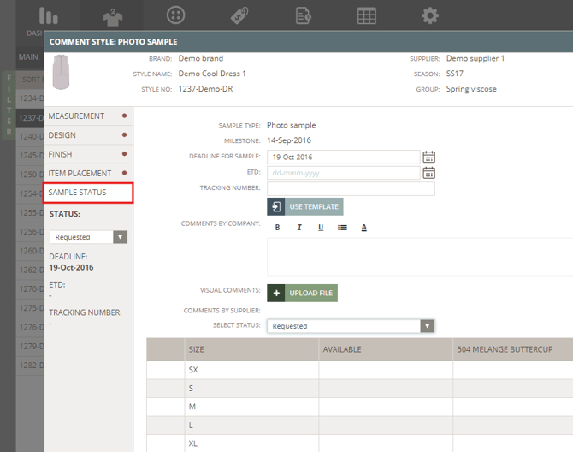
Task: Click the Upload File button
Action: pos(302,293)
